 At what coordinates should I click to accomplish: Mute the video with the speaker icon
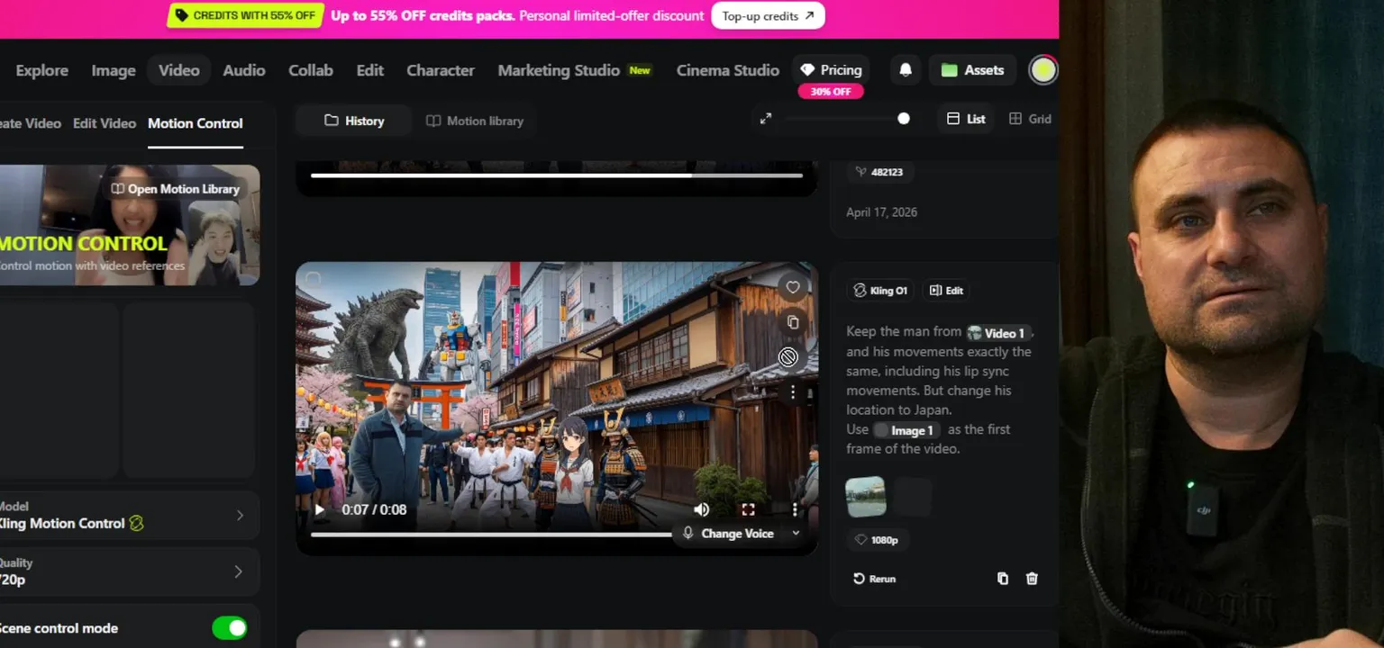pos(702,509)
